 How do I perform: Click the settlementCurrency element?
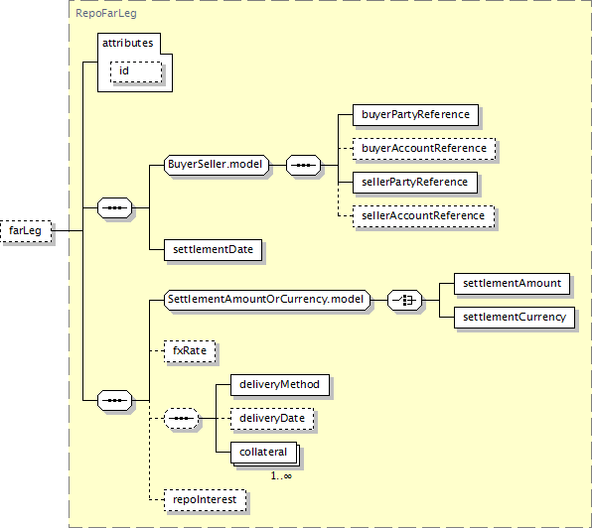point(515,318)
